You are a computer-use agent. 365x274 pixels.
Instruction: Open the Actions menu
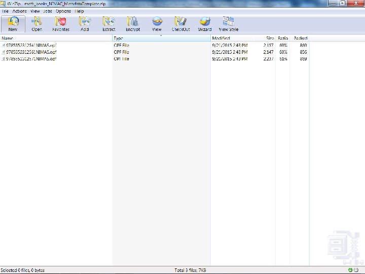click(20, 11)
